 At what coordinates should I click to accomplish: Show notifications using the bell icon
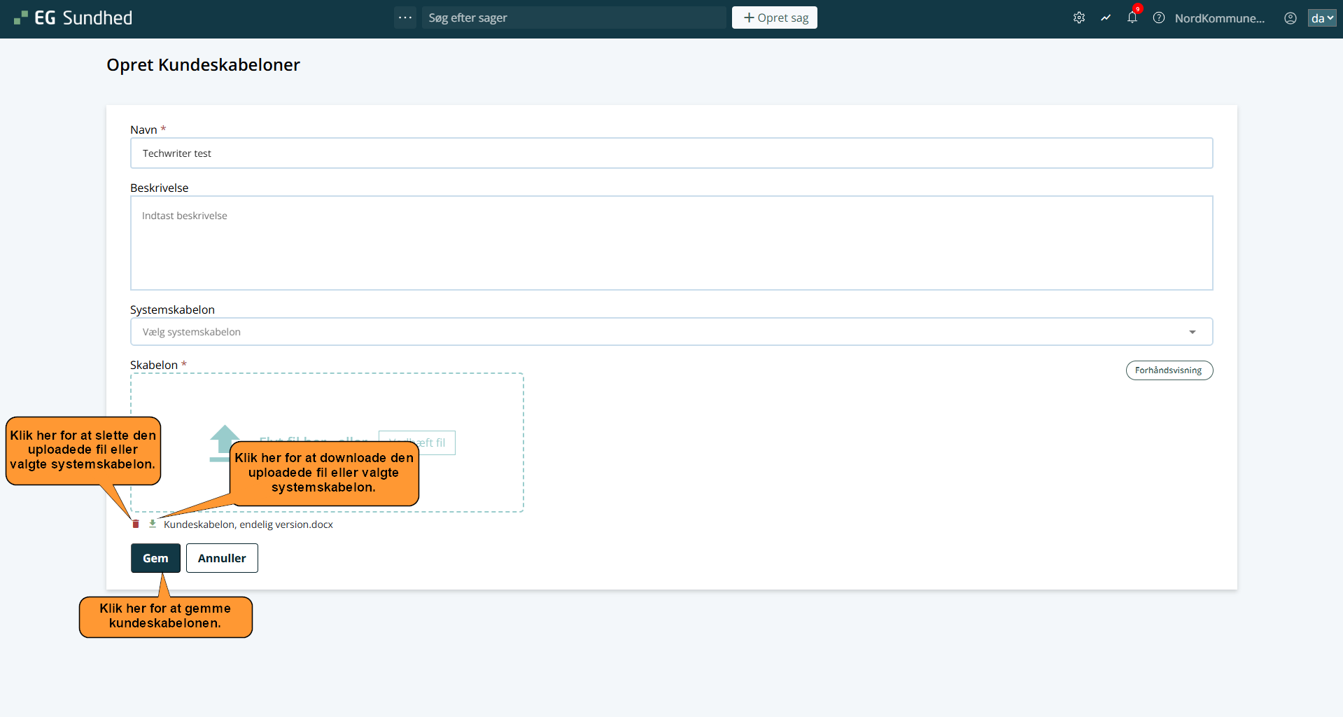[x=1132, y=18]
